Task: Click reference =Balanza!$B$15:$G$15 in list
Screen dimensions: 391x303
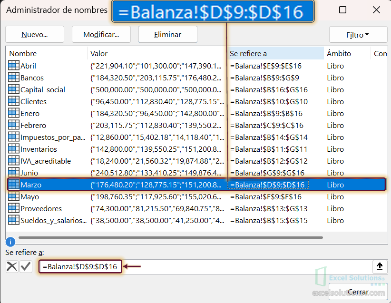Action: coord(269,220)
